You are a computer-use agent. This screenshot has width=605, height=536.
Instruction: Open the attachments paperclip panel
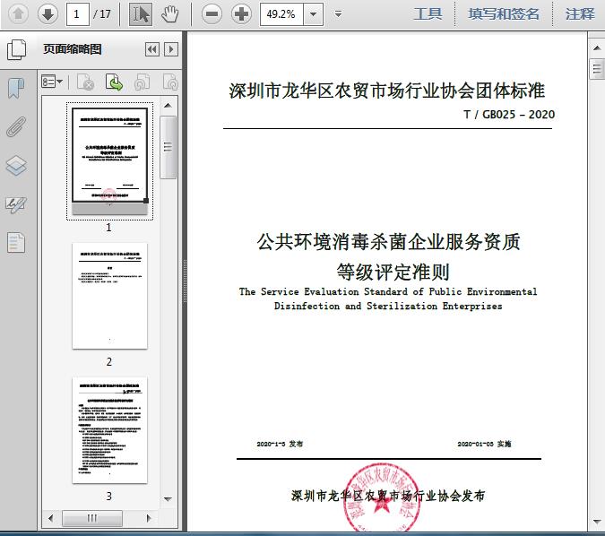pos(16,126)
